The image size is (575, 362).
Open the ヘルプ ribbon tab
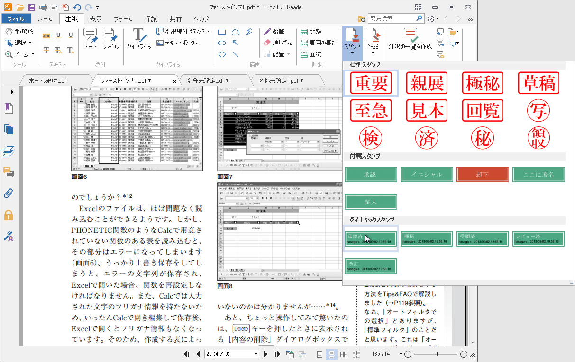click(x=201, y=19)
